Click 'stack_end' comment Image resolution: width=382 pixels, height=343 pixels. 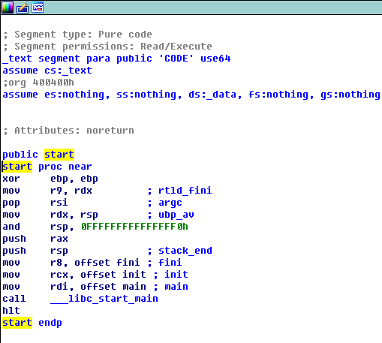(185, 251)
